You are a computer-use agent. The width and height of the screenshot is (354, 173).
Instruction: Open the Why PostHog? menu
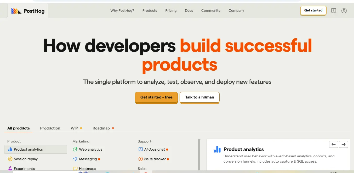(x=122, y=11)
